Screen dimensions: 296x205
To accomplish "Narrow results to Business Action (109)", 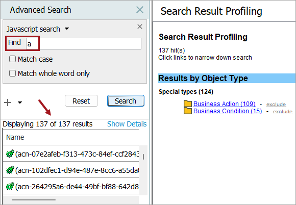I will point(225,104).
